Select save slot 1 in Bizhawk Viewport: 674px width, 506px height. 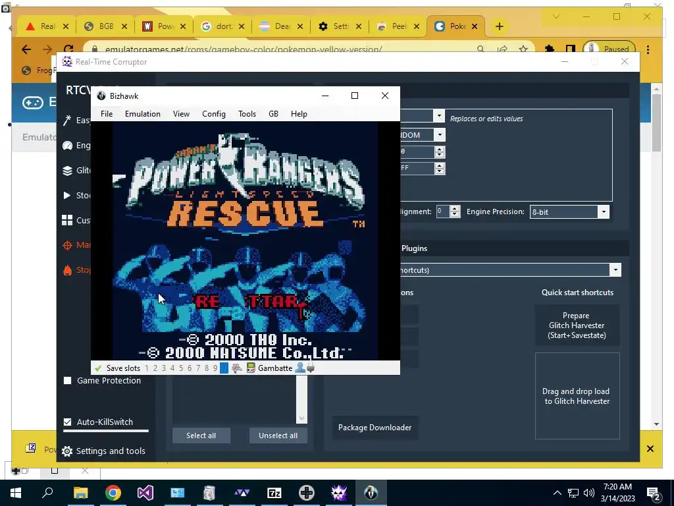(147, 368)
